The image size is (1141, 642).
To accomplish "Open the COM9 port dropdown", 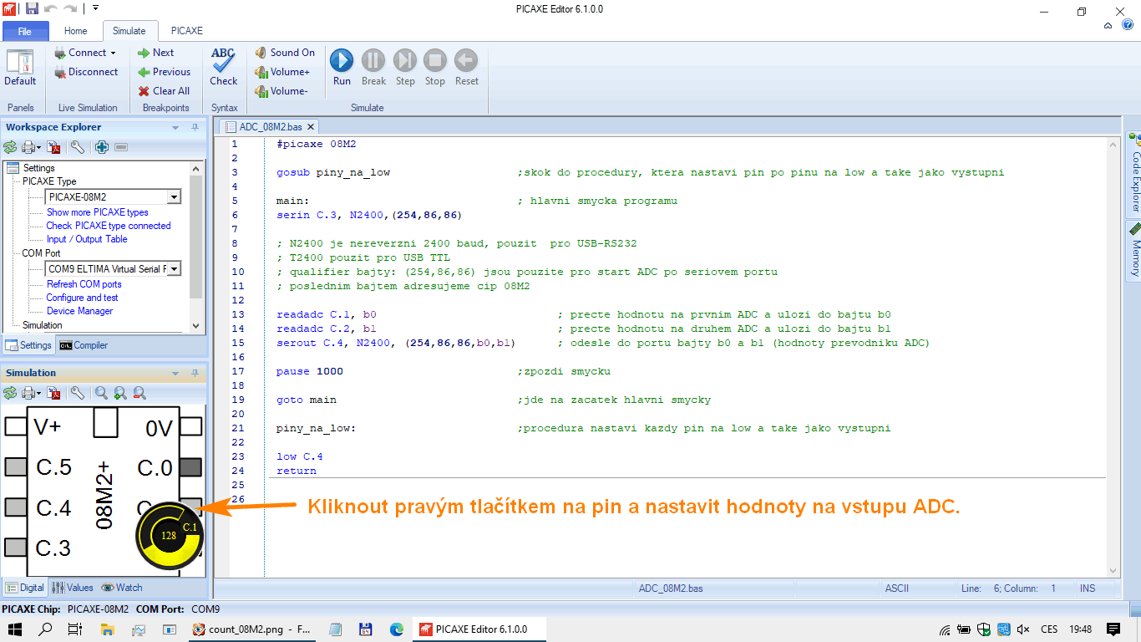I will [174, 269].
